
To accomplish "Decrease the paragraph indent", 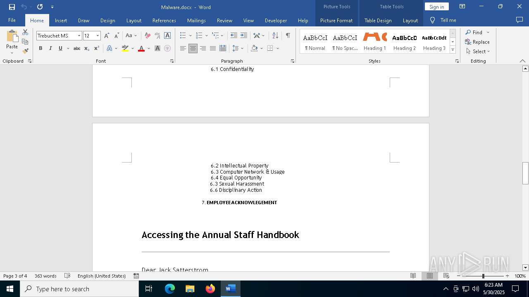I will 234,36.
